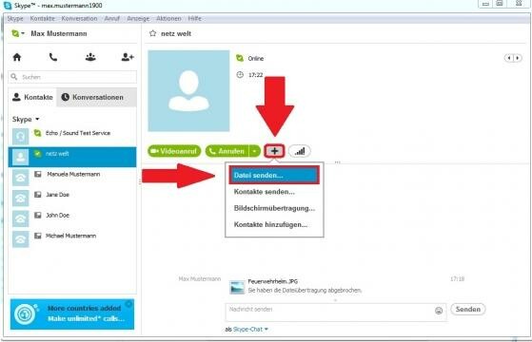Toggle the favorite star next to netz welt
This screenshot has height=342, width=532.
point(152,33)
